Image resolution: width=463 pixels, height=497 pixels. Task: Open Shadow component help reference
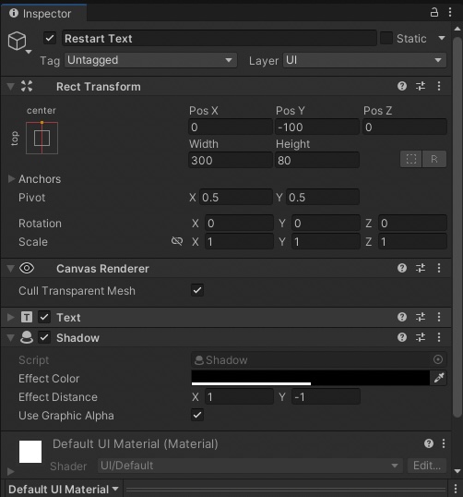[402, 337]
